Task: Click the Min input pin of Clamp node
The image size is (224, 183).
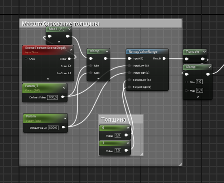Action: click(91, 66)
